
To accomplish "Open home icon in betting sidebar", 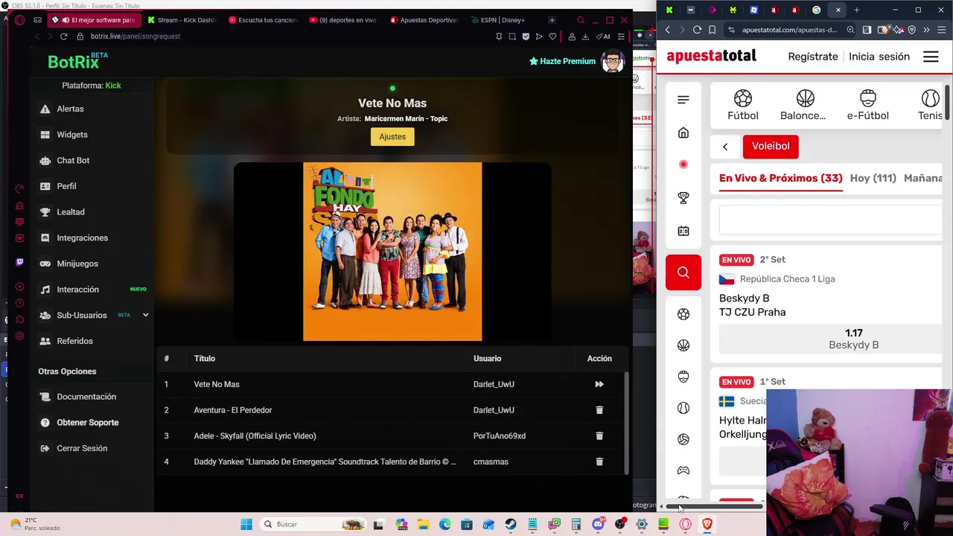I will click(x=683, y=133).
